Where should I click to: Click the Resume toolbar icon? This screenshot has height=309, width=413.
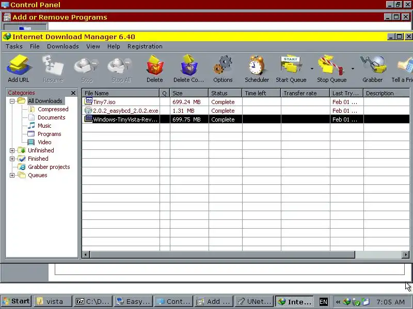[53, 68]
